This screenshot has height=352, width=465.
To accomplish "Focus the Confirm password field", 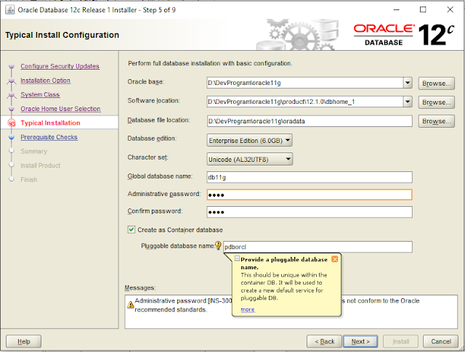I will point(310,212).
